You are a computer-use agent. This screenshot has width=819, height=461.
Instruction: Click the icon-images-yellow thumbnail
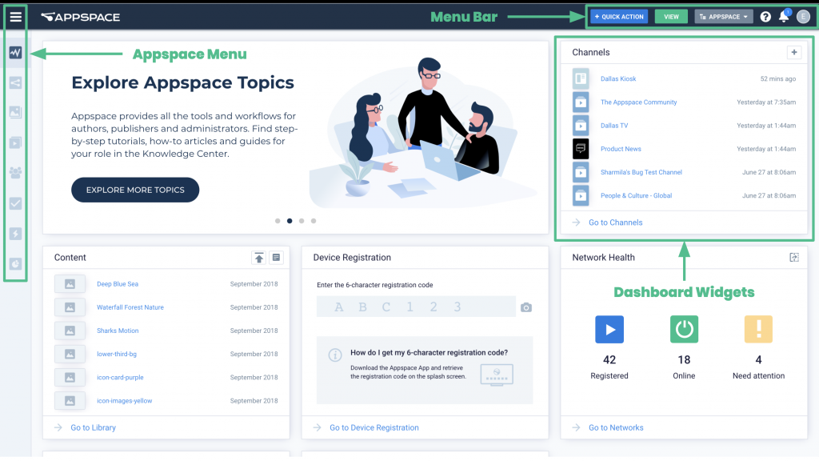[70, 401]
